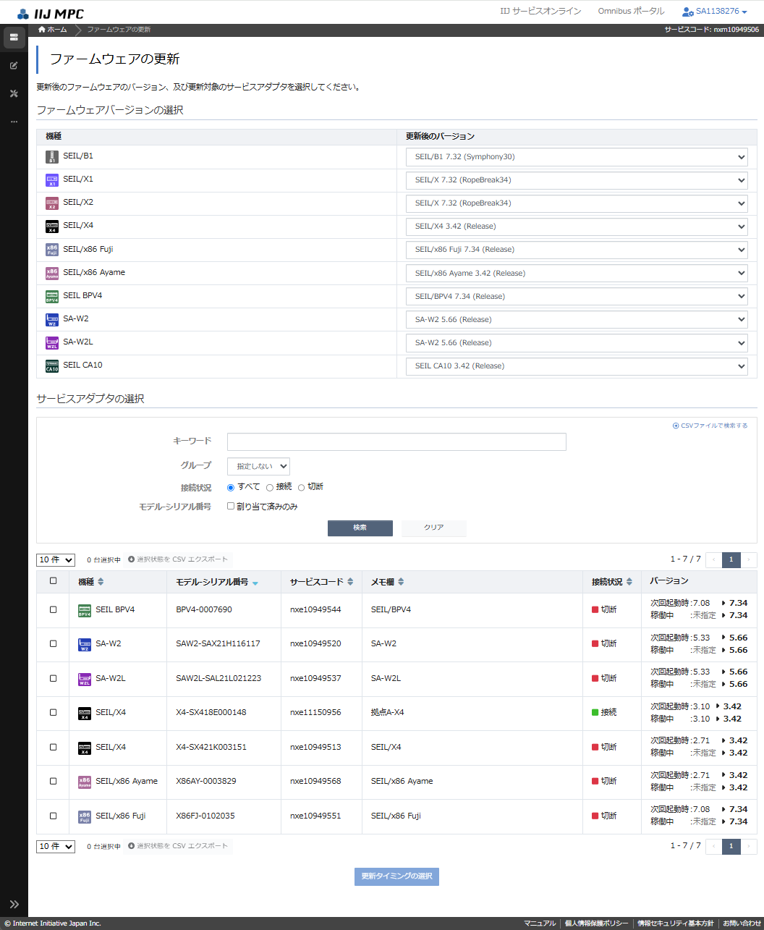Open SEIL/x86 Ayame 3.42 version dropdown
The image size is (764, 930).
click(x=577, y=274)
